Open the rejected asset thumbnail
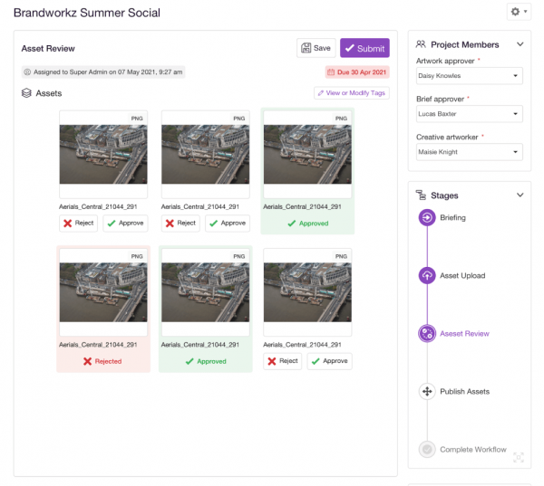The width and height of the screenshot is (544, 486). point(103,292)
